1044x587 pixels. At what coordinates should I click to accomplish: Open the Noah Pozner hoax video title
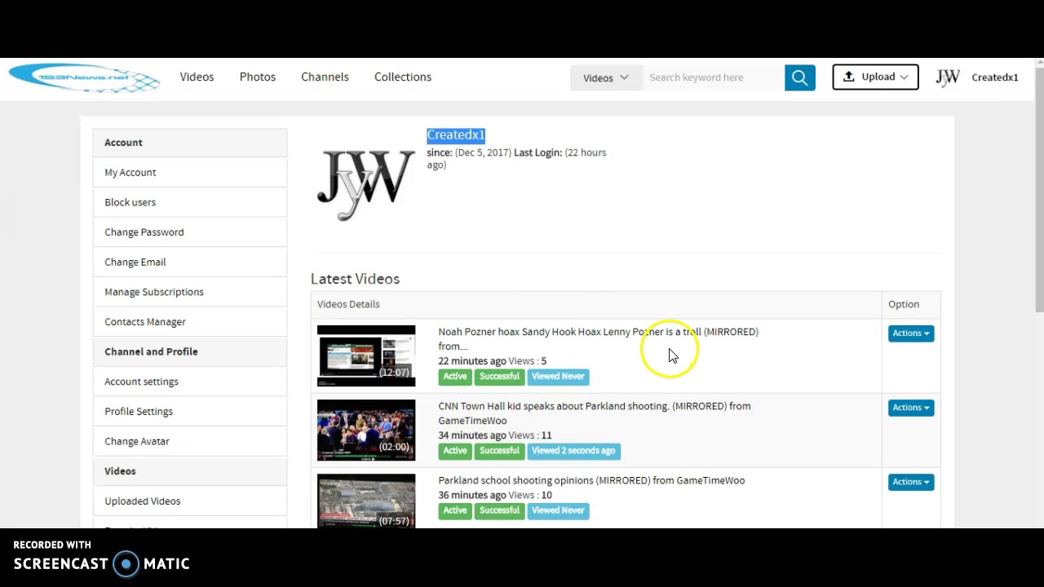pyautogui.click(x=598, y=339)
